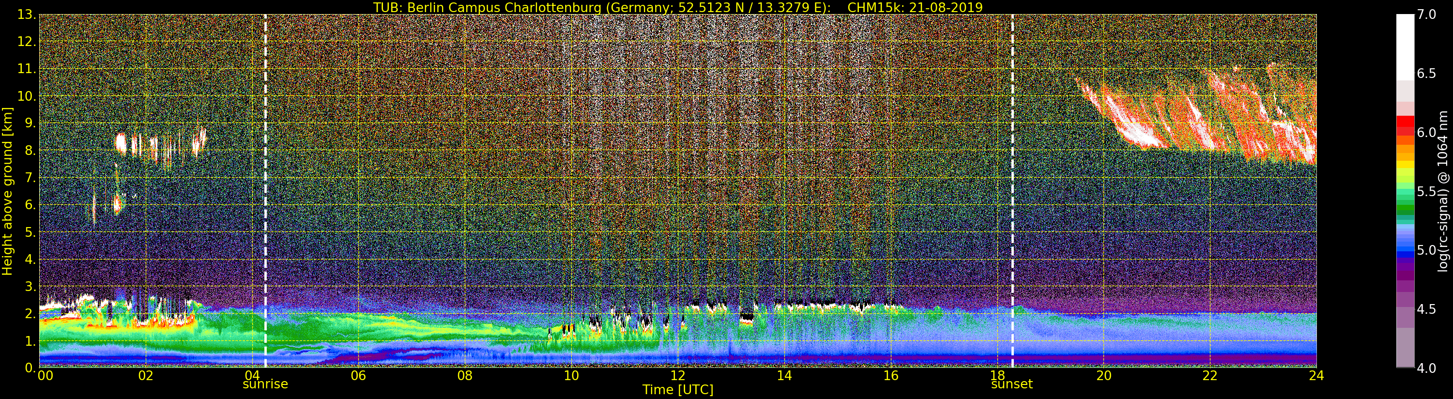
Task: Click time-axis tick label '22'
Action: [x=1210, y=375]
